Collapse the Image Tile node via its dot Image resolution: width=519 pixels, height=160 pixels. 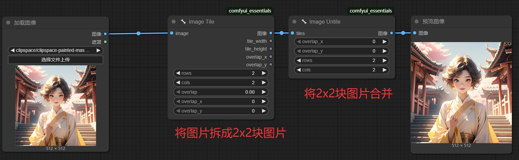(x=174, y=22)
